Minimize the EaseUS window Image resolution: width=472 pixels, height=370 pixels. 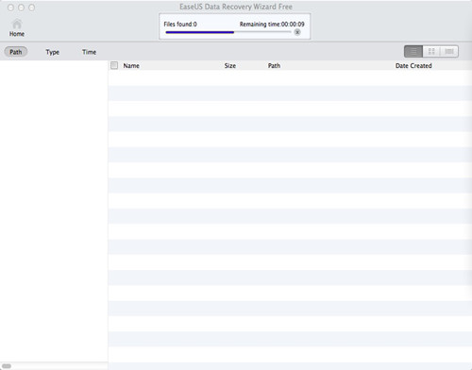tap(21, 8)
